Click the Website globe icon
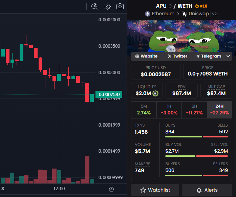Screen dimensions: 236x197 click(137, 56)
